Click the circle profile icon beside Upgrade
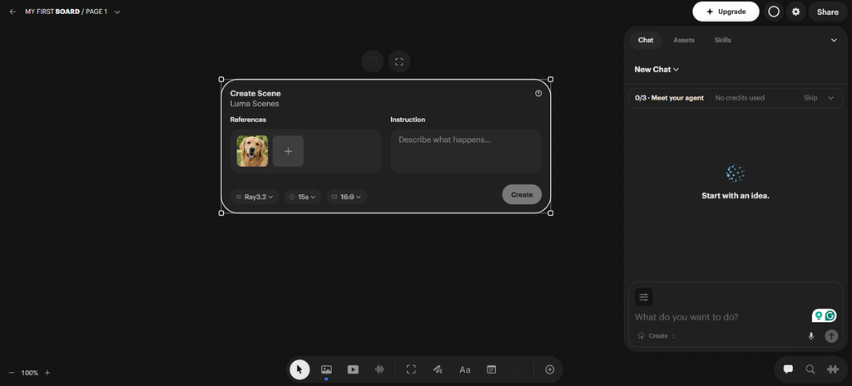 tap(774, 12)
